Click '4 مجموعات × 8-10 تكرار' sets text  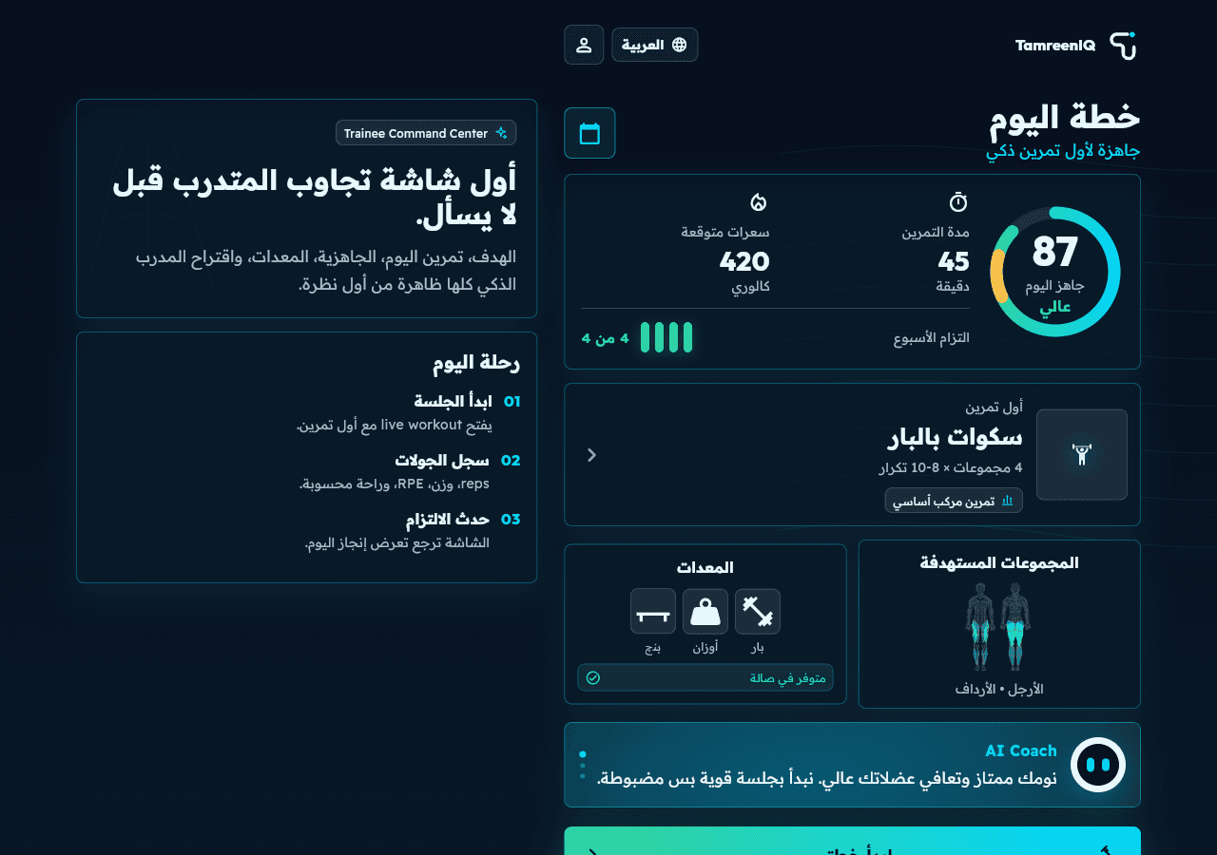click(x=951, y=467)
